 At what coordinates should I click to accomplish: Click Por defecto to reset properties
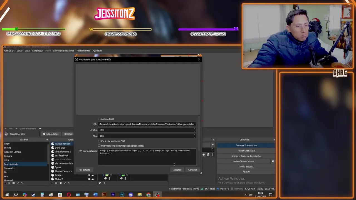(x=84, y=170)
